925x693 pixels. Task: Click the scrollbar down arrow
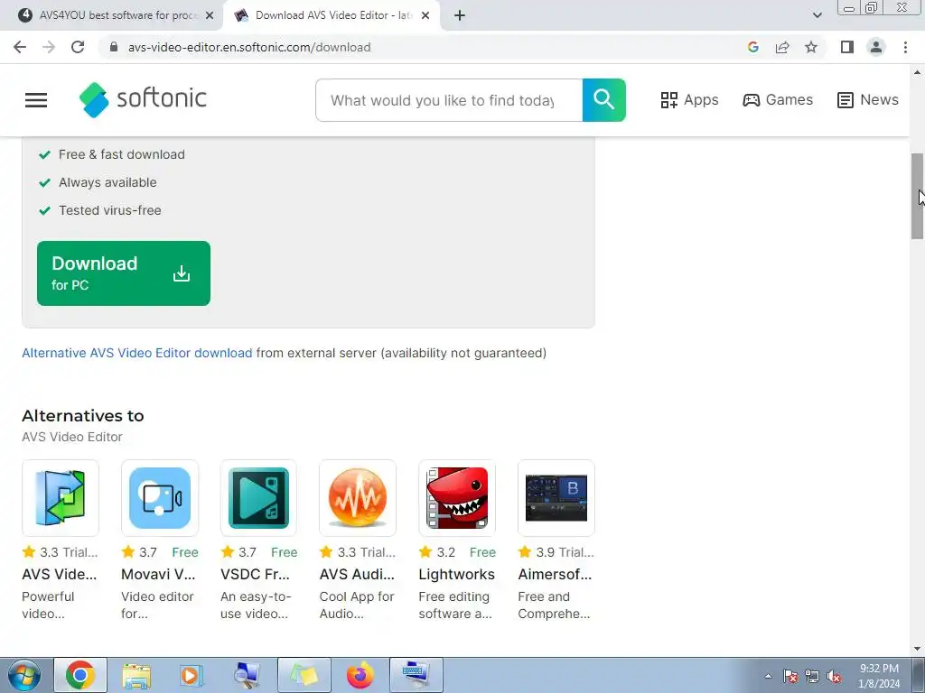click(x=917, y=650)
